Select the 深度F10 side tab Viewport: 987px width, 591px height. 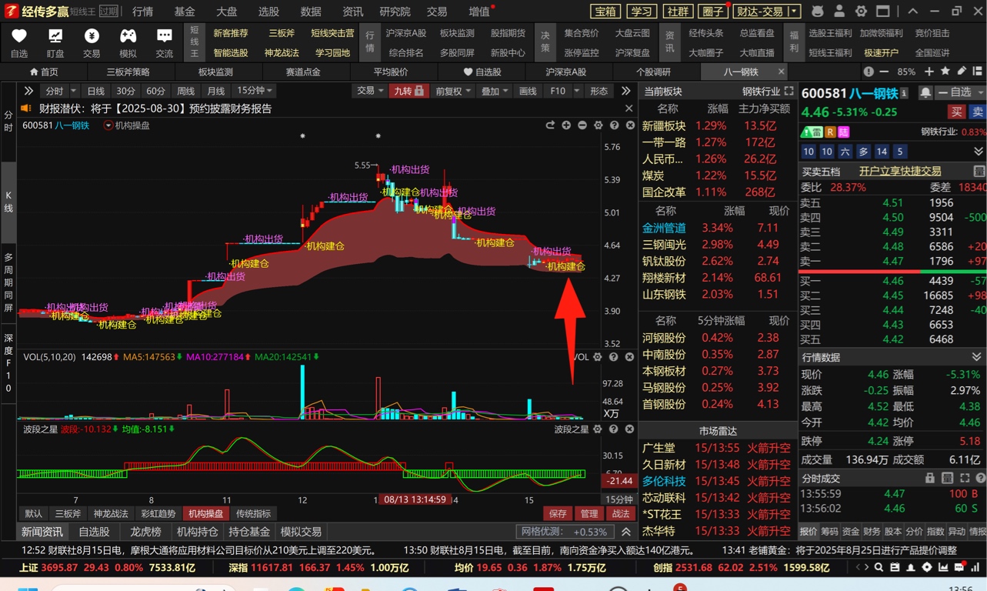pos(8,363)
